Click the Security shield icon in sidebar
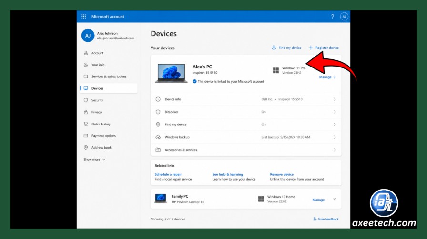 click(86, 100)
